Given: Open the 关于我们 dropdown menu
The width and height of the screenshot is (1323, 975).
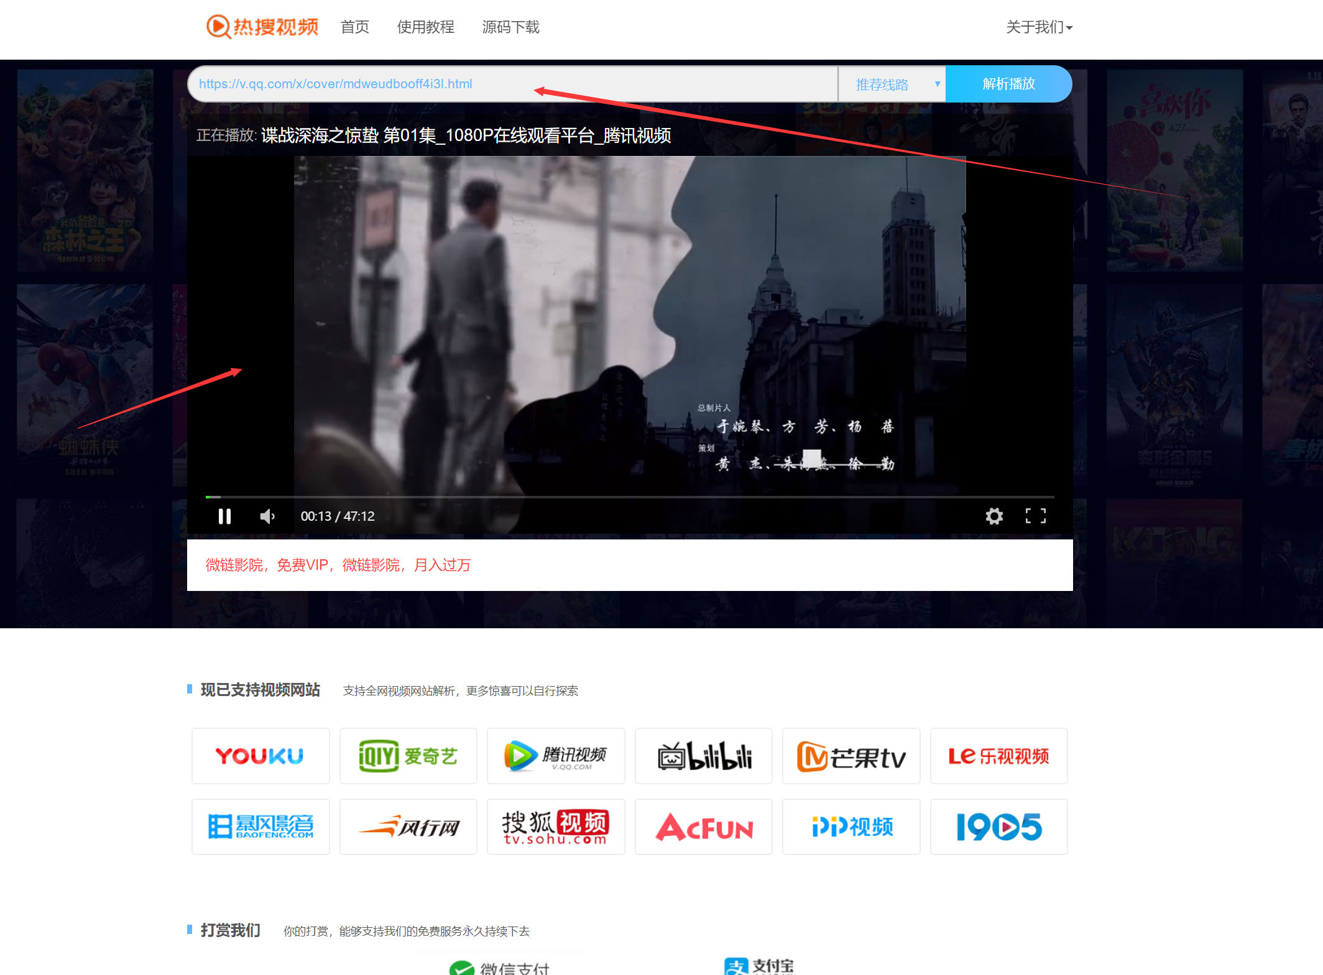Looking at the screenshot, I should click(1039, 27).
